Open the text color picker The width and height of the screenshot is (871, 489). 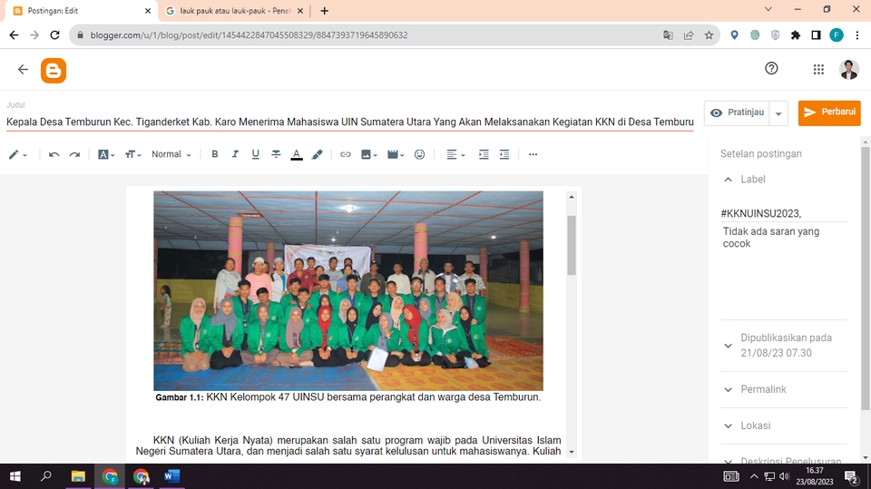pos(297,154)
